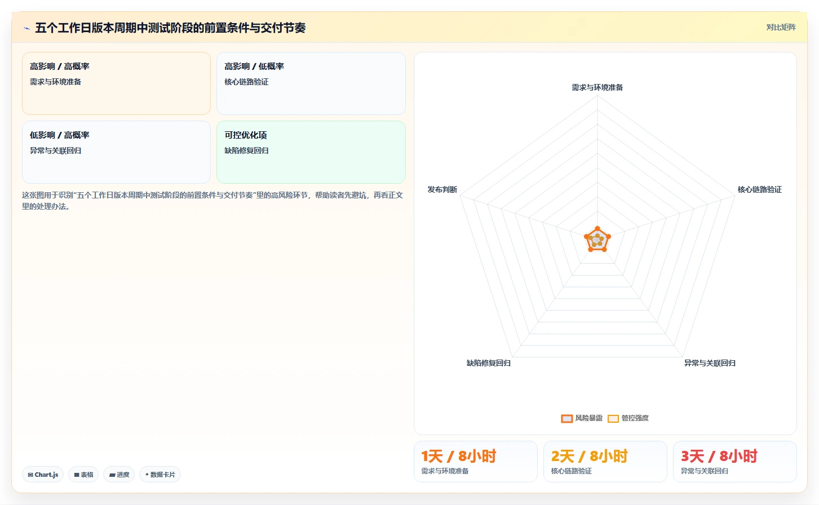
Task: Click radar axis label 发布判断
Action: 442,189
